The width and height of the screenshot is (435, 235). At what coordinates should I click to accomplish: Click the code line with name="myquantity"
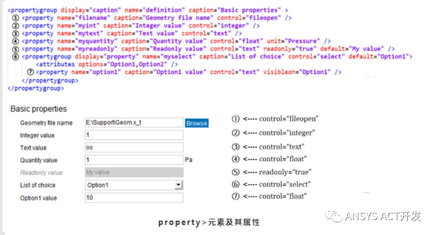176,41
